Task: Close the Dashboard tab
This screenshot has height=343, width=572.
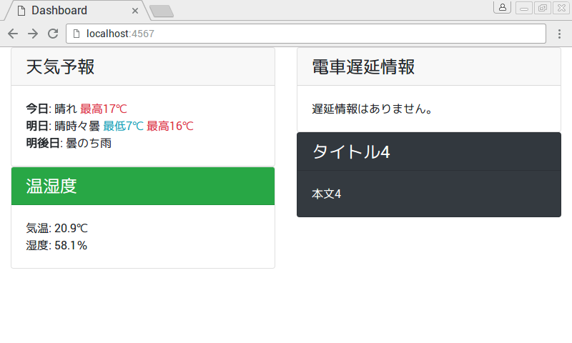Action: pos(135,11)
